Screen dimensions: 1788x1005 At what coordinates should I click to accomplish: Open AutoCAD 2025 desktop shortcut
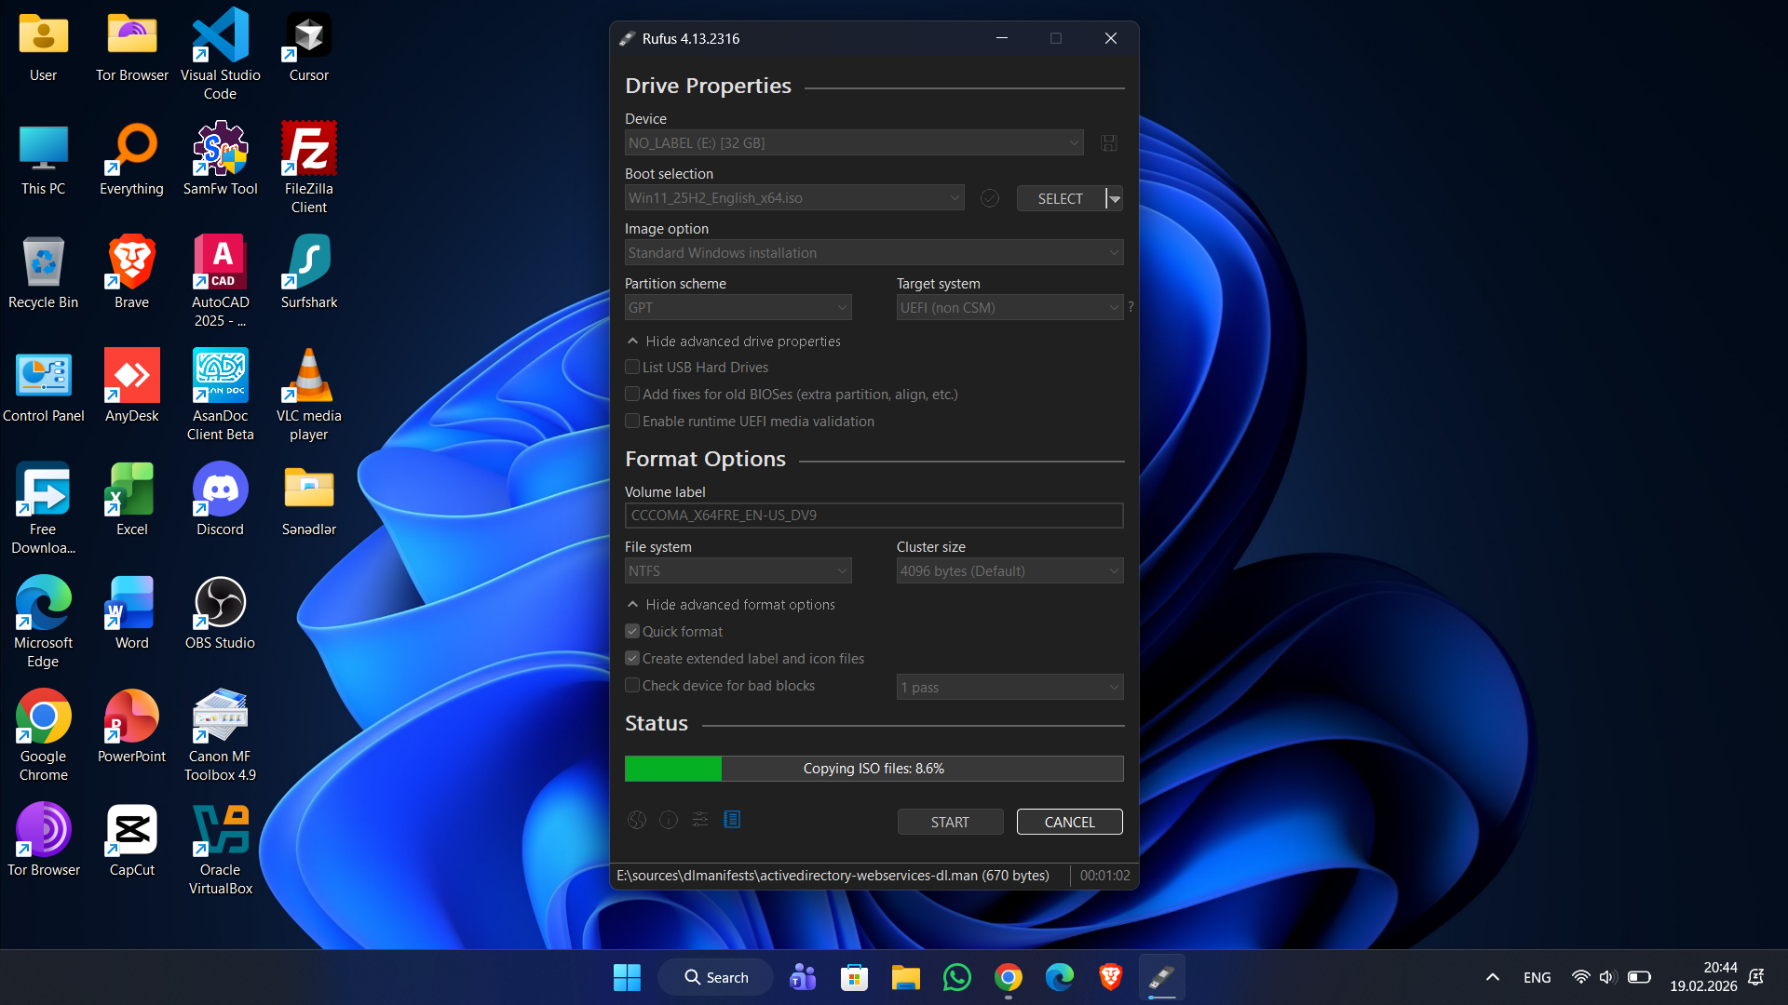click(220, 281)
